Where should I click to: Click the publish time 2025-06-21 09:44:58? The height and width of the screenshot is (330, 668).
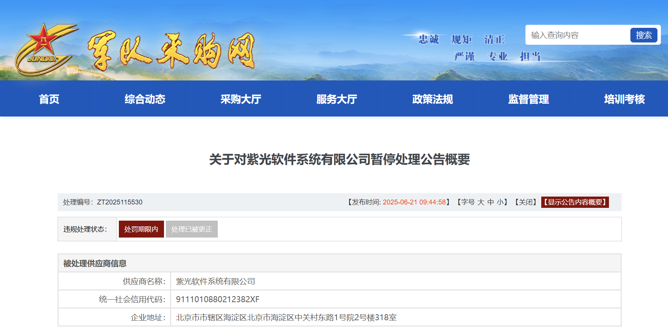[414, 202]
